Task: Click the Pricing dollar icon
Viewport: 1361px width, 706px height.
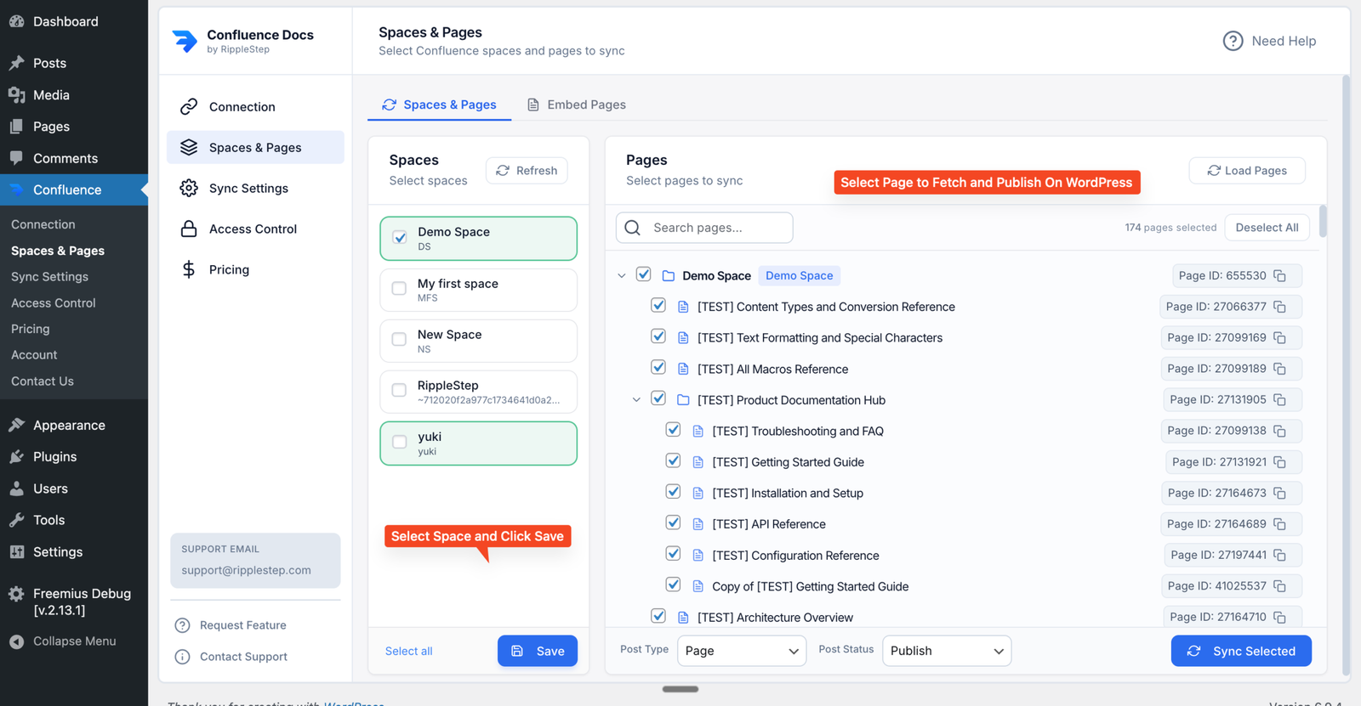Action: (x=189, y=269)
